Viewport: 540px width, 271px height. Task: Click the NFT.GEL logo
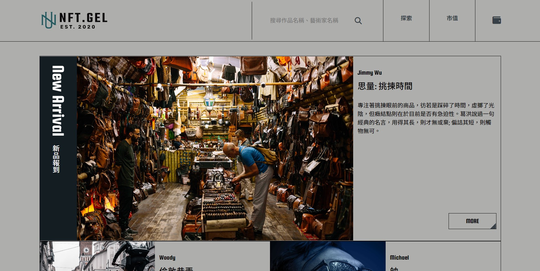pyautogui.click(x=74, y=20)
